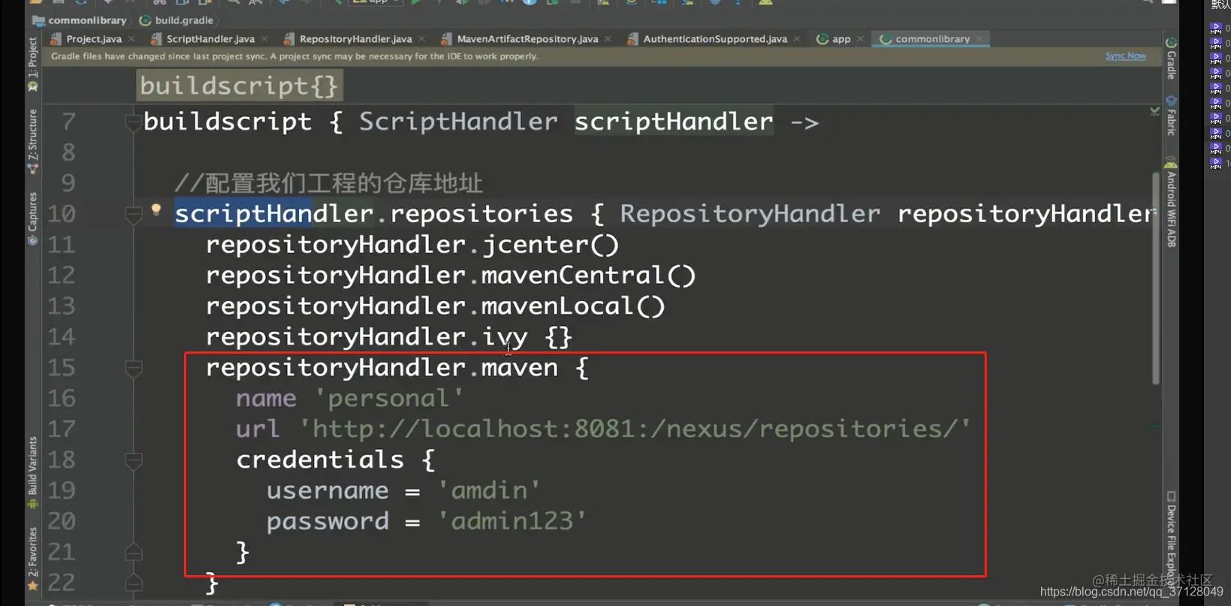Click the repositoryHandler.ivy {} line
This screenshot has height=606, width=1231.
(389, 337)
